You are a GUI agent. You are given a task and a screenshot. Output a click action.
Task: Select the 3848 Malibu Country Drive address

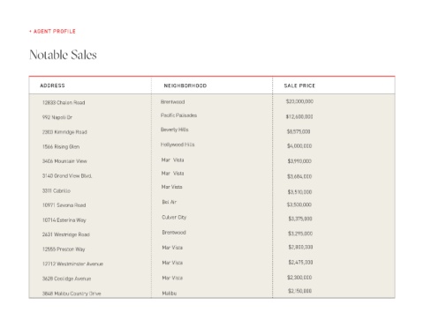tap(72, 294)
